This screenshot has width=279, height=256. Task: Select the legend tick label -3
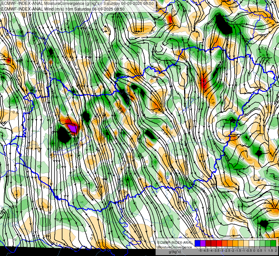coord(222,251)
